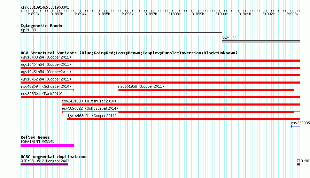Viewport: 310px width, 178px height.
Task: Select the 31903k ruler tick
Action: click(x=292, y=14)
